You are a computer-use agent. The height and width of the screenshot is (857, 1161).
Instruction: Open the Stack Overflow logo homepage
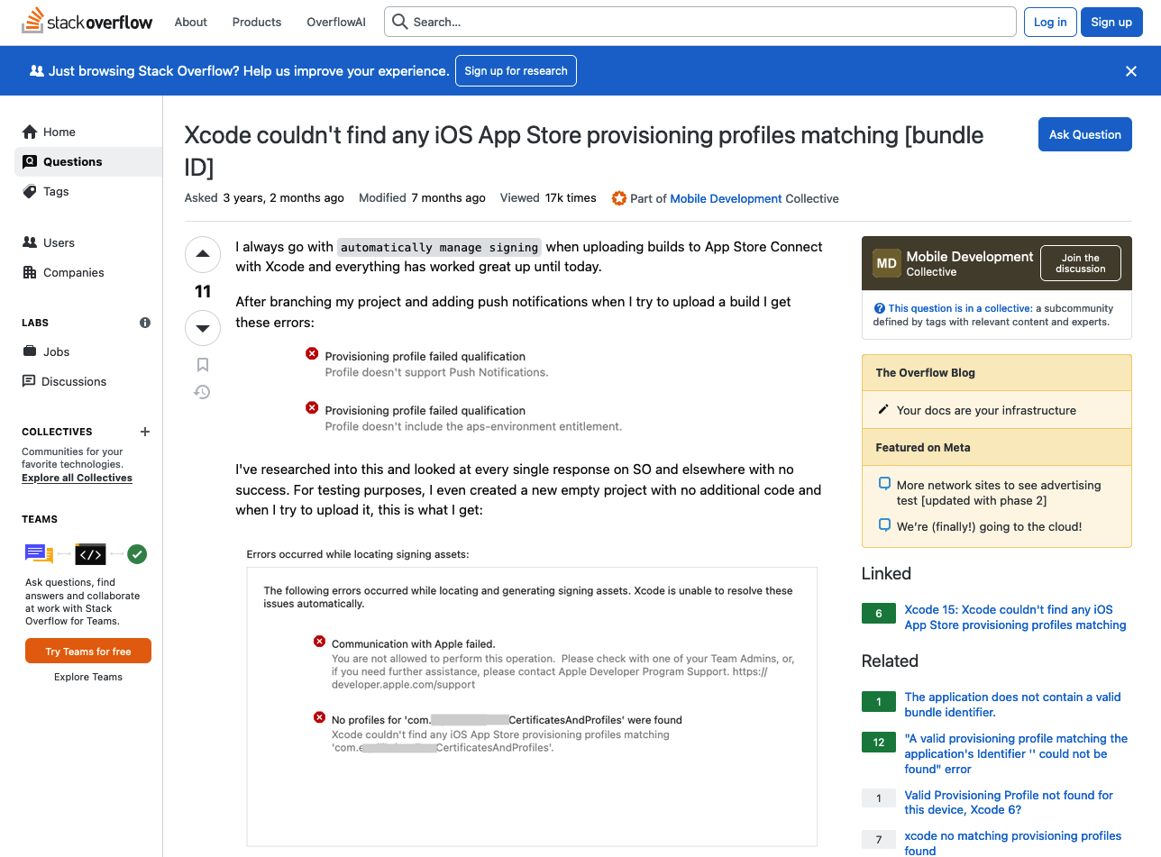(x=87, y=22)
